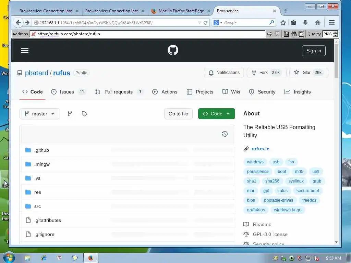Viewport: 351px width, 263px height.
Task: Open GPL-3.0 license link
Action: 270,234
